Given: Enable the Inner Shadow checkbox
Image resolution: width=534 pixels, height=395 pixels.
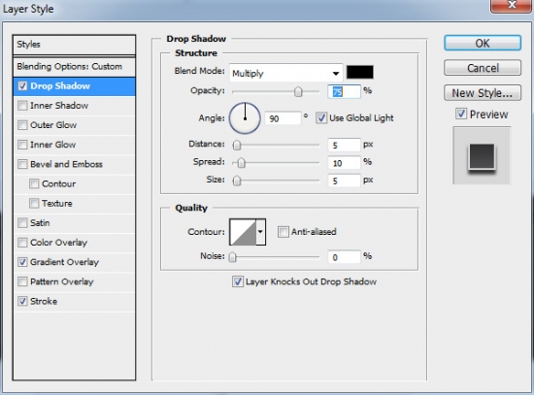Looking at the screenshot, I should [22, 106].
